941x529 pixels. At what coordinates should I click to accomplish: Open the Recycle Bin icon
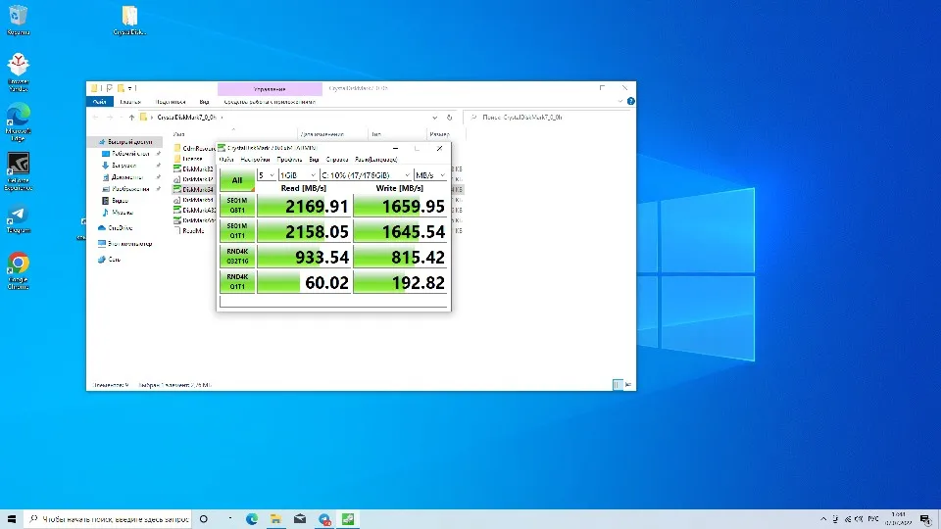click(x=18, y=17)
